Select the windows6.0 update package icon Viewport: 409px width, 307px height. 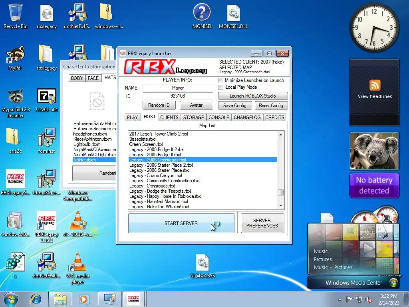16,223
